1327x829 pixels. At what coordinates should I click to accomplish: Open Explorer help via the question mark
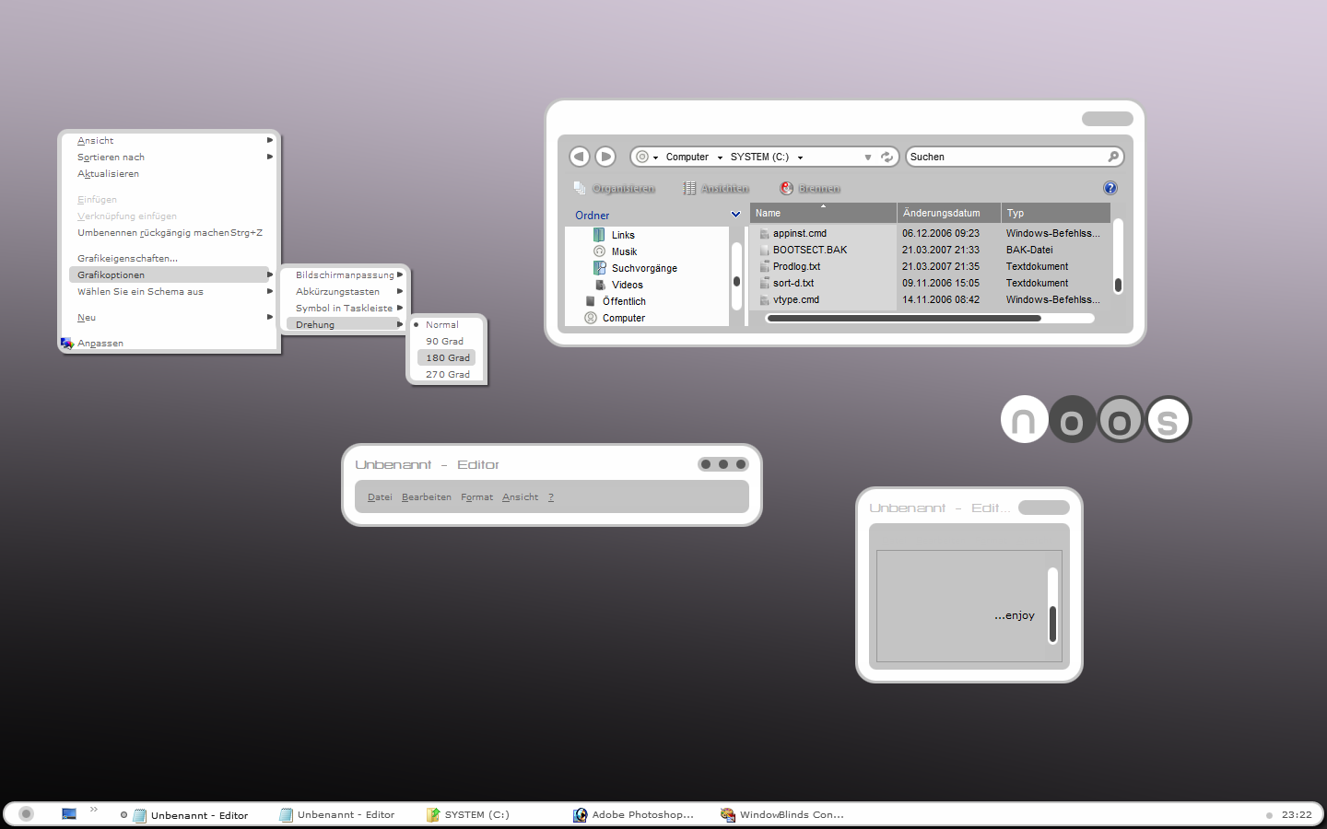[1110, 188]
